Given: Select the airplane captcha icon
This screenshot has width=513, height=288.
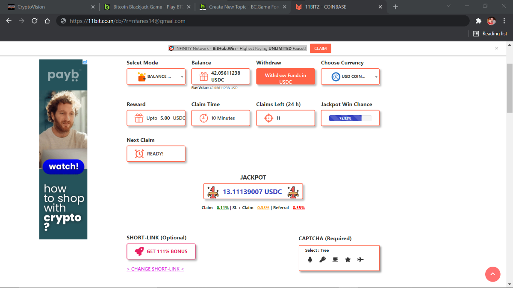Looking at the screenshot, I should coord(360,259).
